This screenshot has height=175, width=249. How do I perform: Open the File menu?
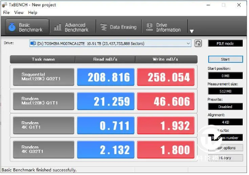tap(6, 13)
